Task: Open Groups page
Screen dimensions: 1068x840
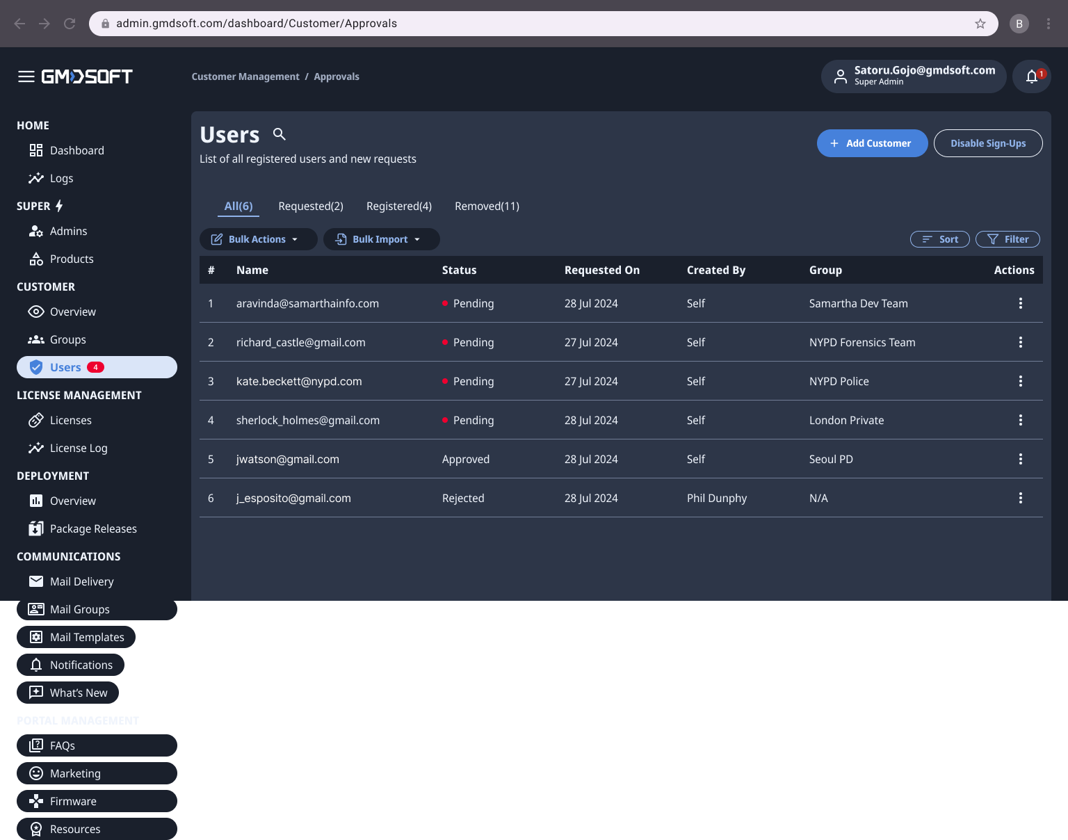Action: click(x=97, y=339)
